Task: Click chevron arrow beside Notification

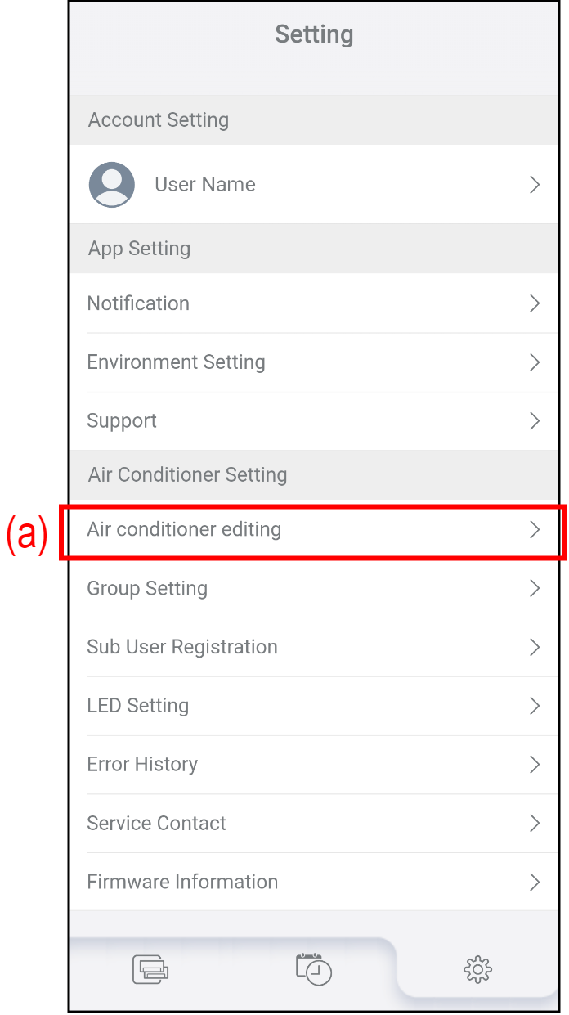Action: (535, 303)
